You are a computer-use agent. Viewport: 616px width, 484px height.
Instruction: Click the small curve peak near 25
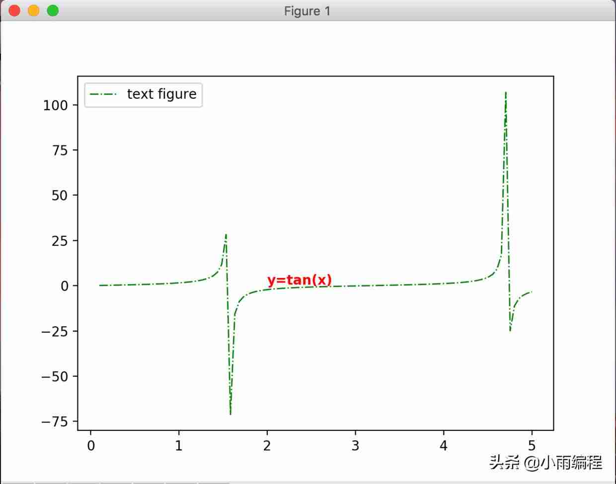[226, 235]
